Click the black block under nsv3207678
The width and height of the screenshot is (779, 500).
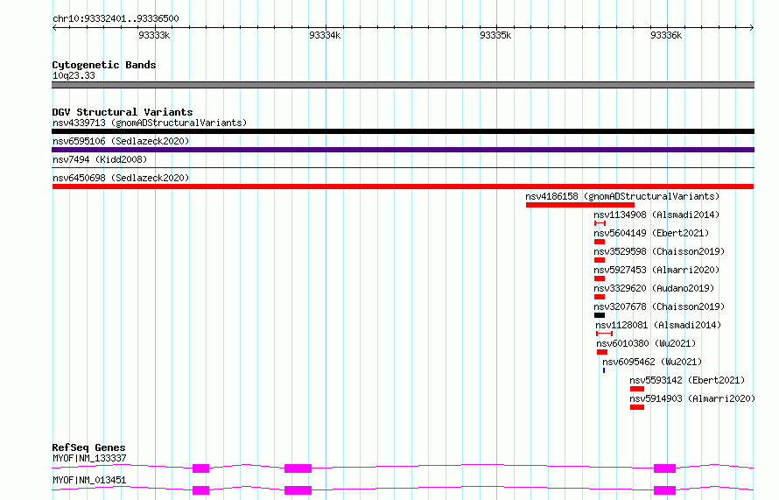[600, 315]
